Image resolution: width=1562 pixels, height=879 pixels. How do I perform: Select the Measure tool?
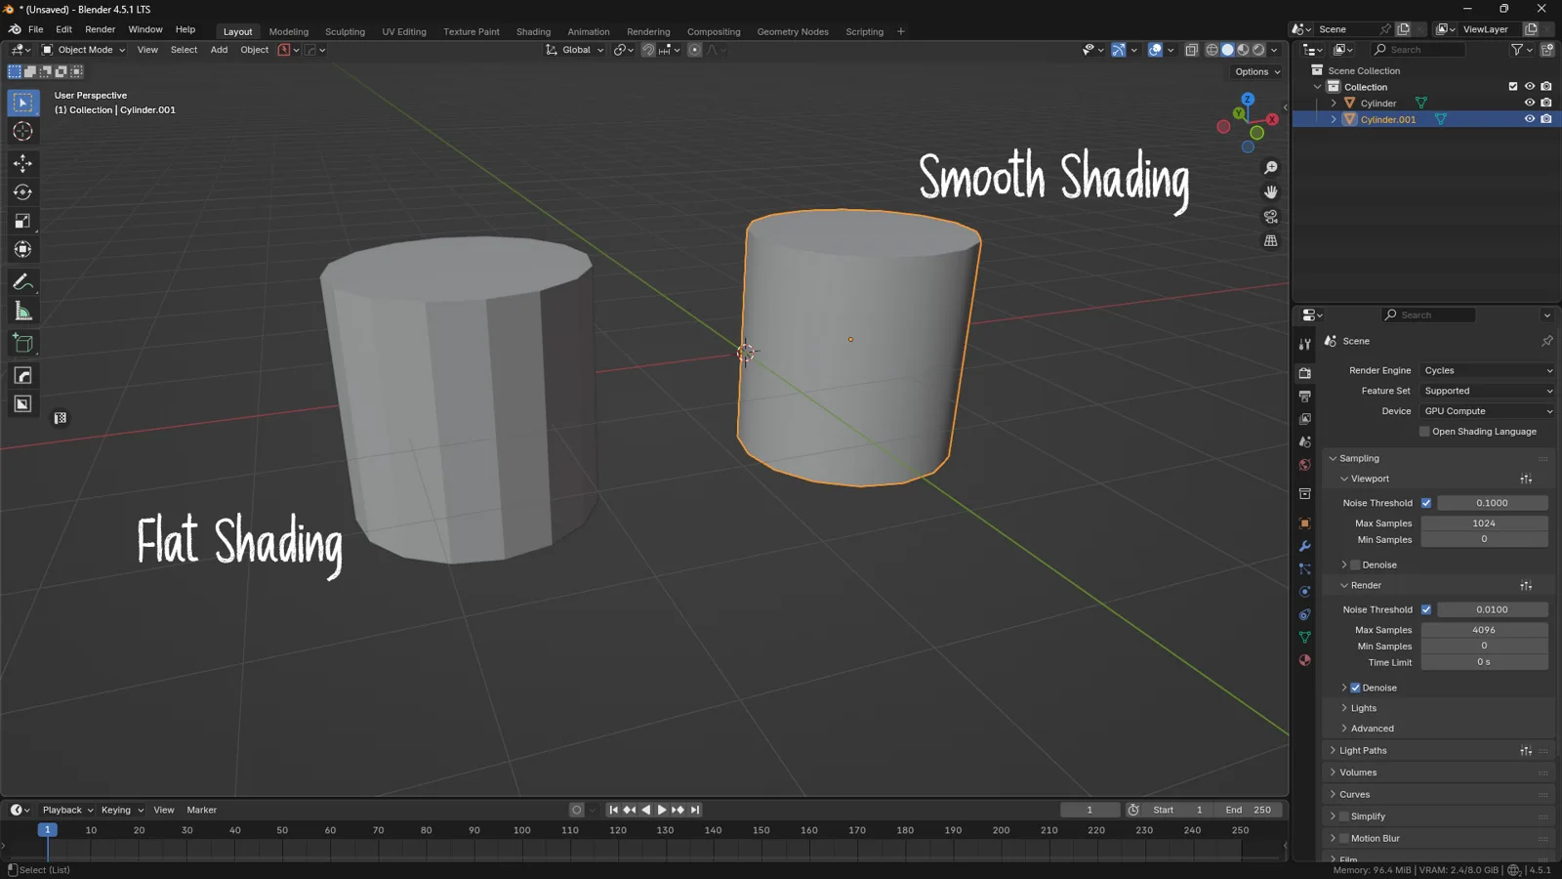tap(22, 312)
